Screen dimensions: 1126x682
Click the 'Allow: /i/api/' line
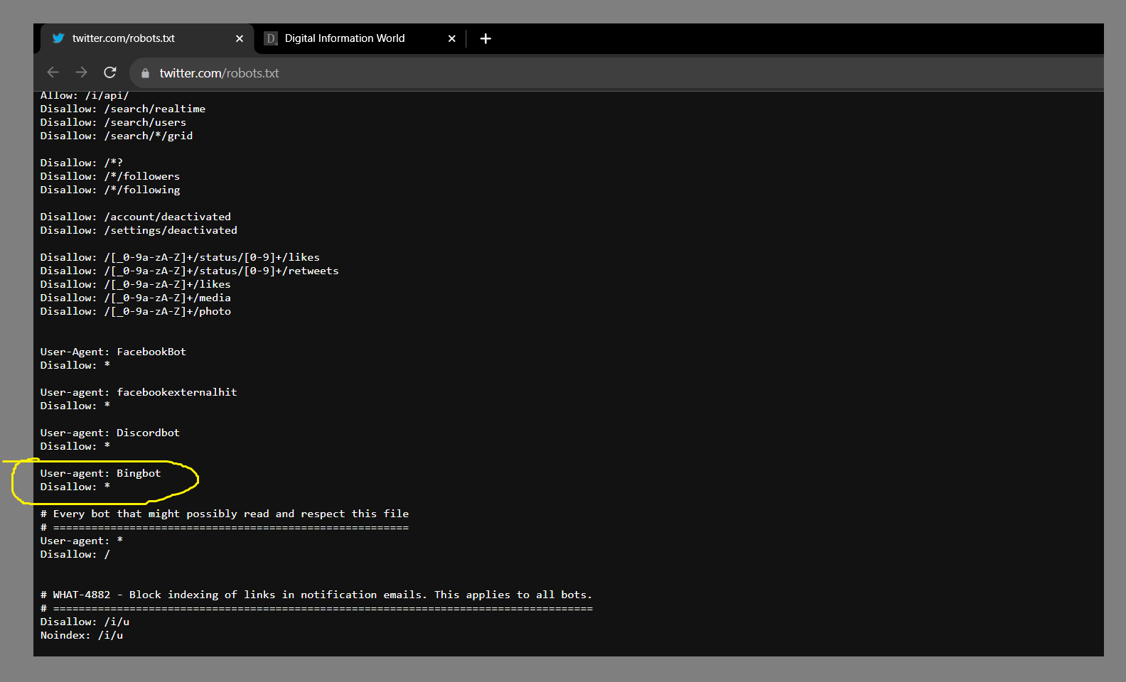pyautogui.click(x=85, y=96)
